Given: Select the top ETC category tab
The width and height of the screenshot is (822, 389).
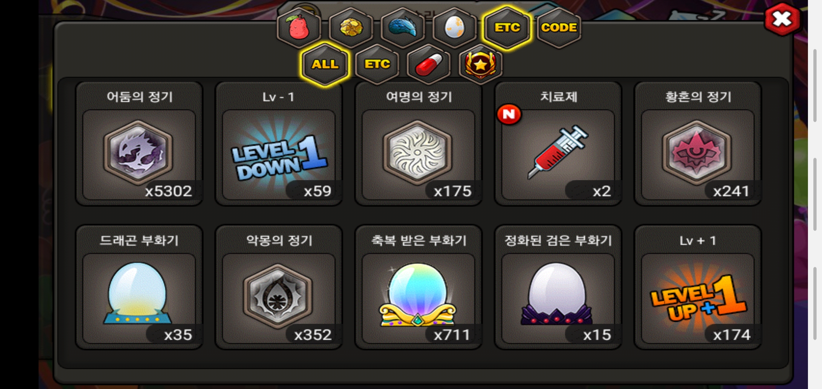Looking at the screenshot, I should (x=507, y=27).
